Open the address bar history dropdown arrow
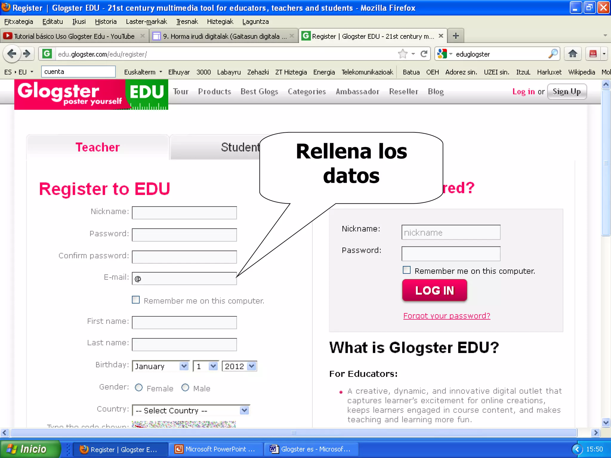This screenshot has width=611, height=458. (413, 54)
